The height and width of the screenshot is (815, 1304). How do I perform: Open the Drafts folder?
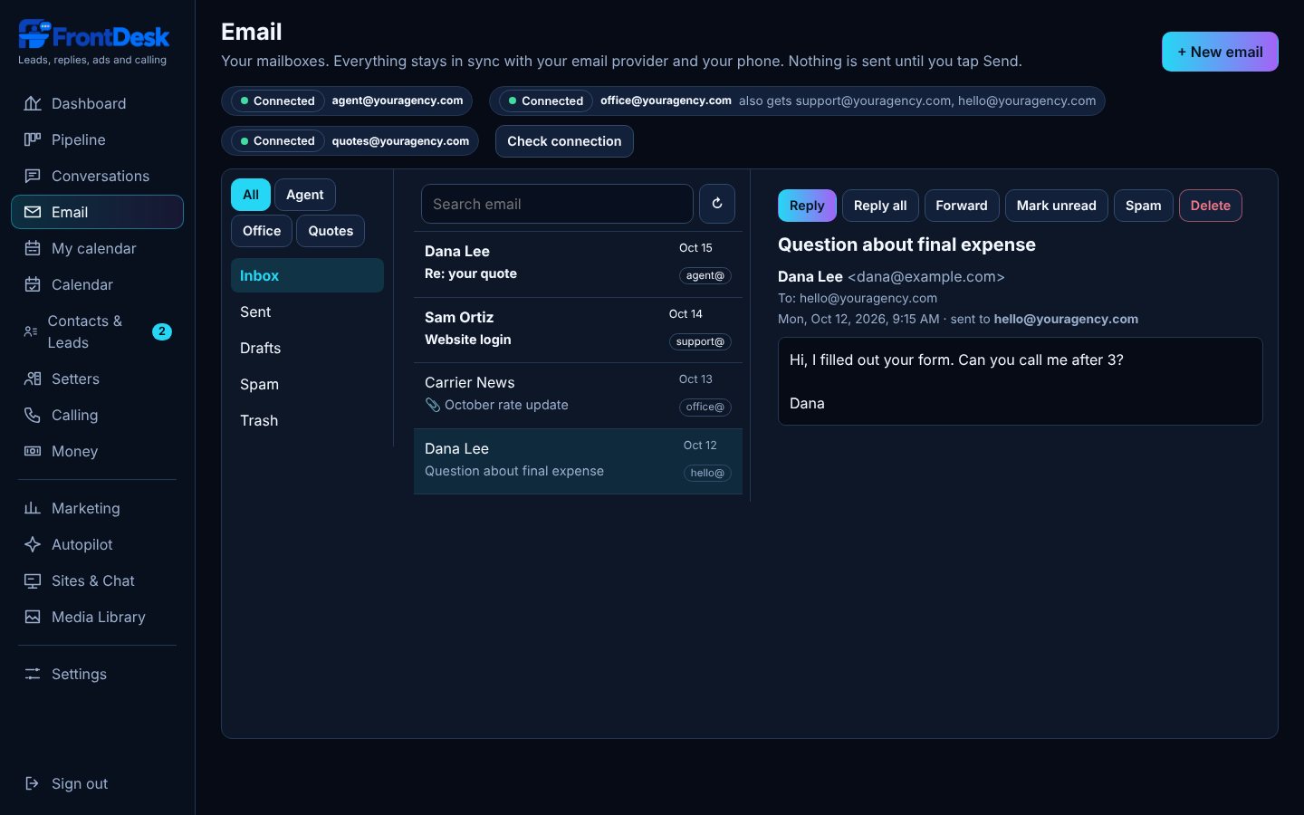click(x=307, y=348)
